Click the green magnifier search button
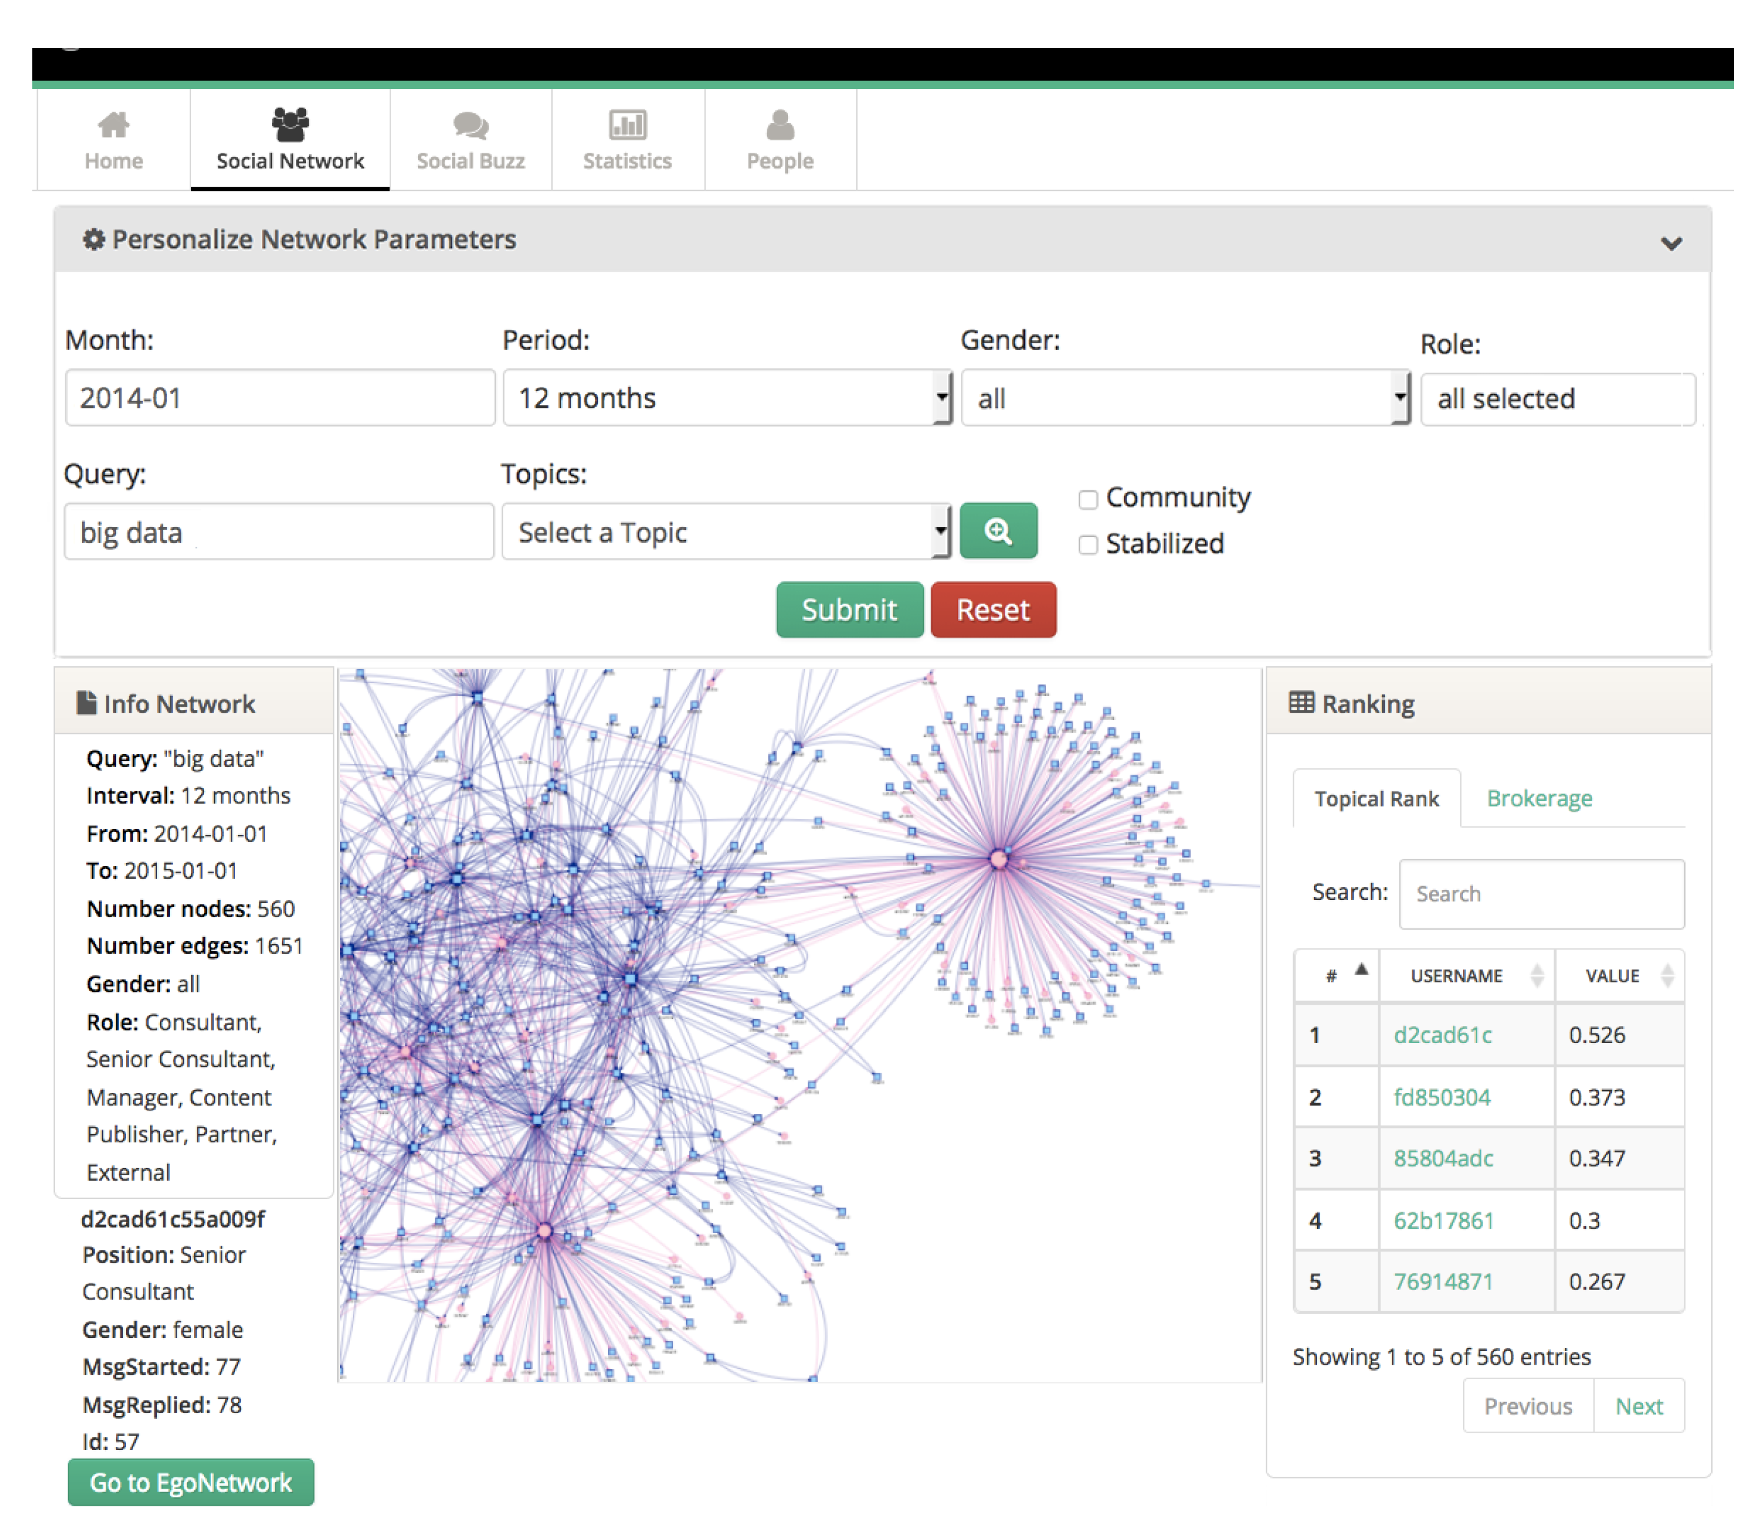The height and width of the screenshot is (1523, 1760). [998, 531]
